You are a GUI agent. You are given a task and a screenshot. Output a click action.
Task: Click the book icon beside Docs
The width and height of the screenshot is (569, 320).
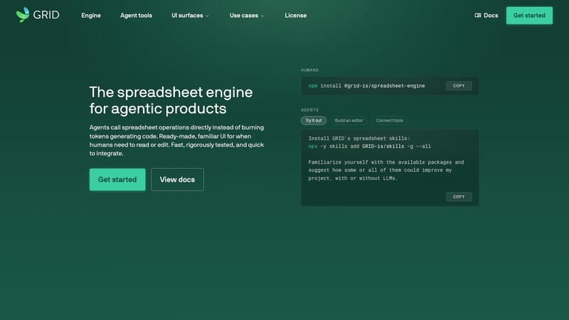pos(478,16)
